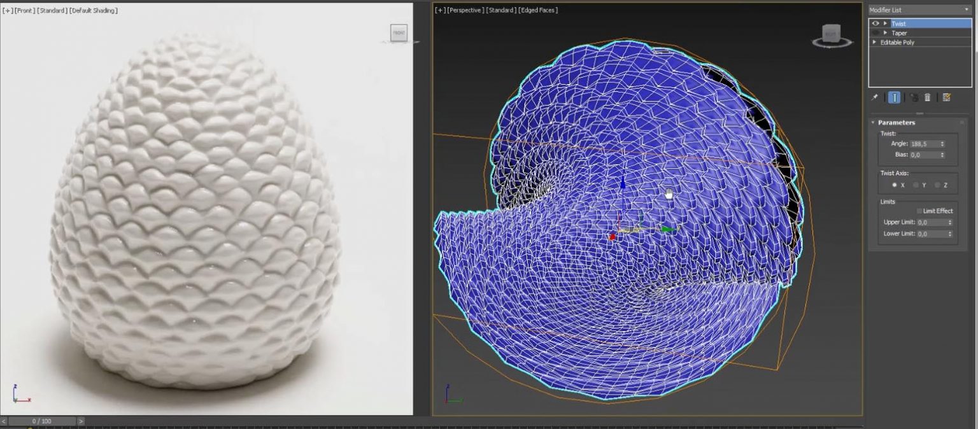Open Standard menu in Front viewport
Screen dimensions: 978x429
coord(52,11)
